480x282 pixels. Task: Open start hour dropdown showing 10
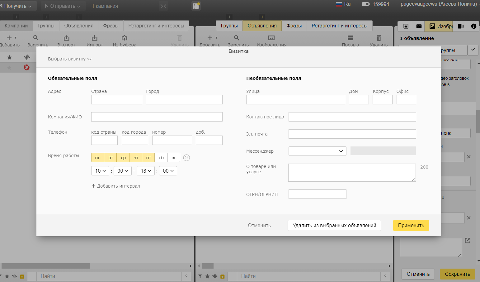click(100, 171)
